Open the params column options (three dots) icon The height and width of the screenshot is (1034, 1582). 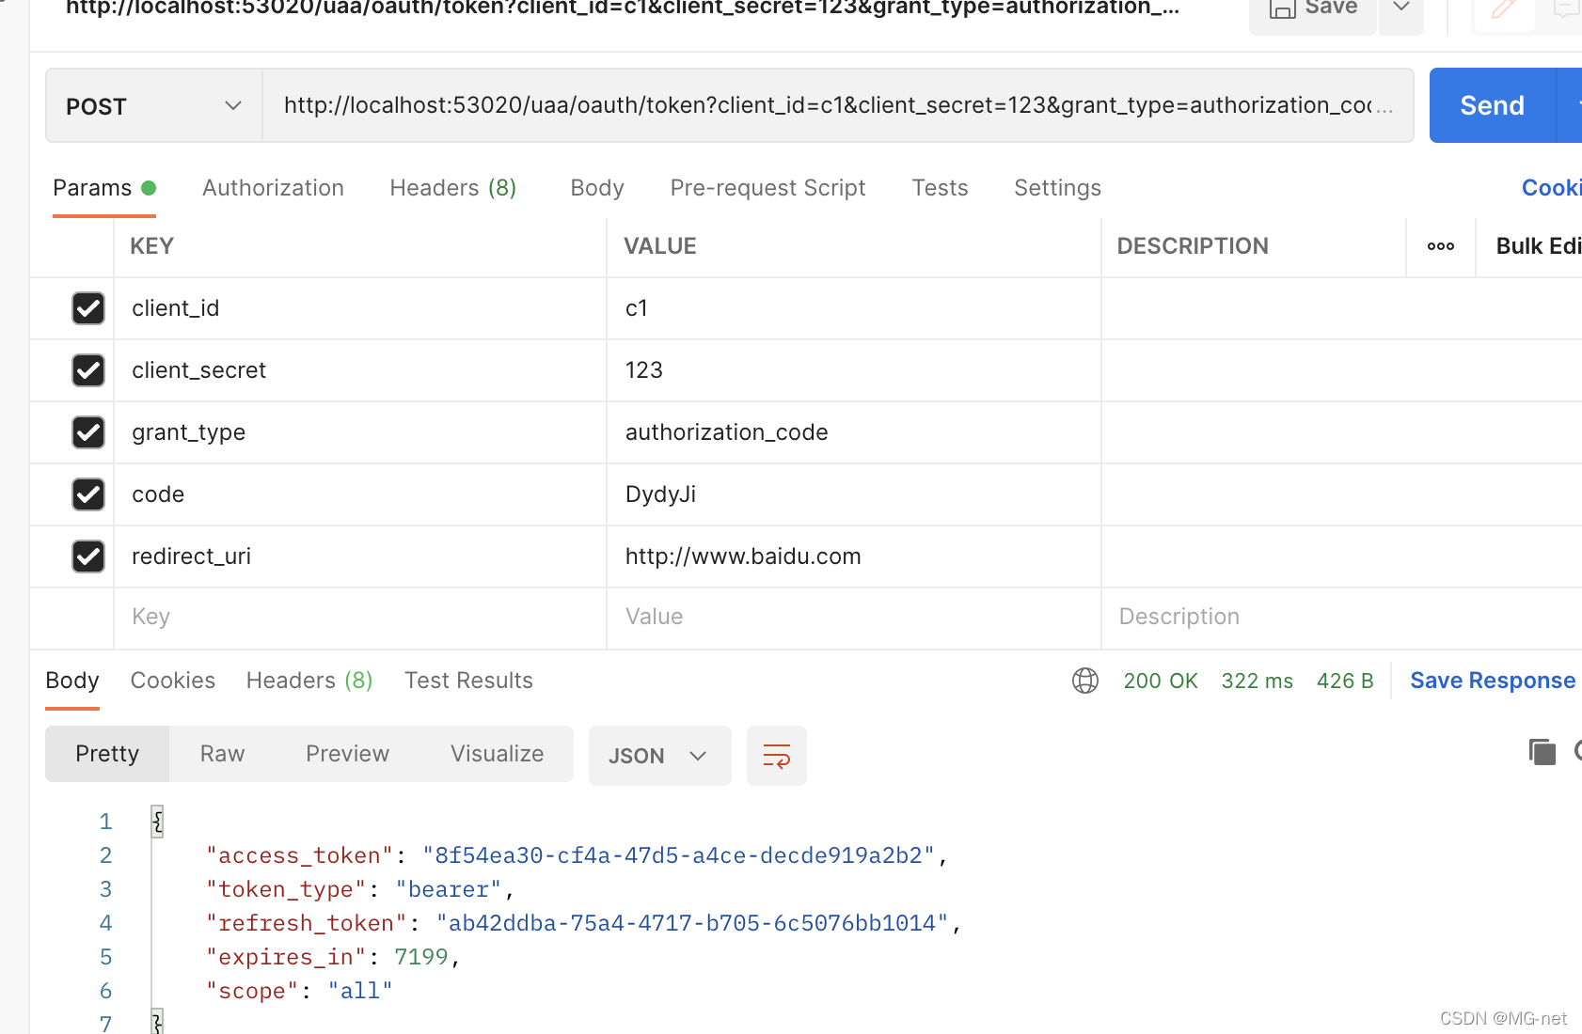coord(1441,246)
